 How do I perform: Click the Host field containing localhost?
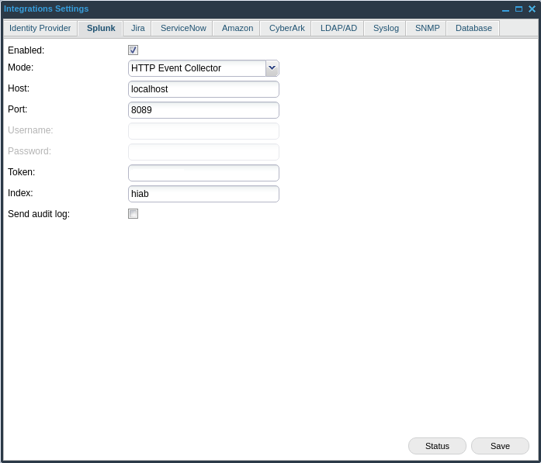[203, 89]
